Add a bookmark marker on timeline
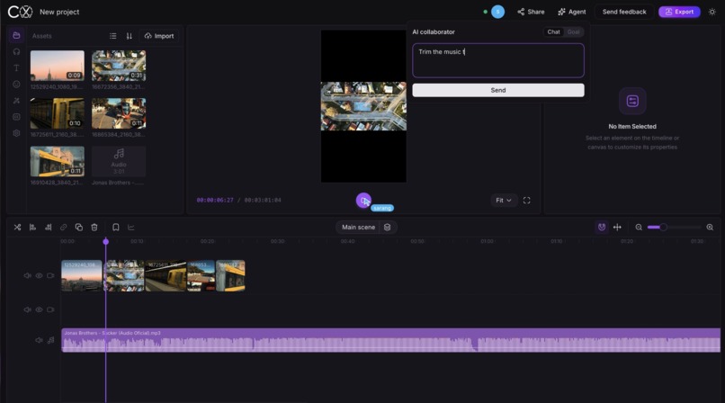The height and width of the screenshot is (403, 725). 116,228
